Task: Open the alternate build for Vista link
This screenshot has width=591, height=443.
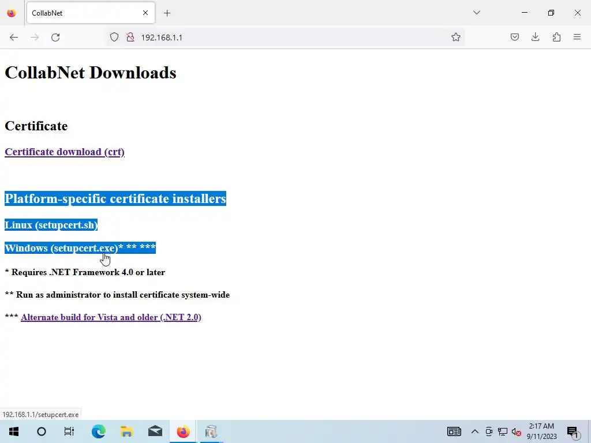Action: pos(111,317)
